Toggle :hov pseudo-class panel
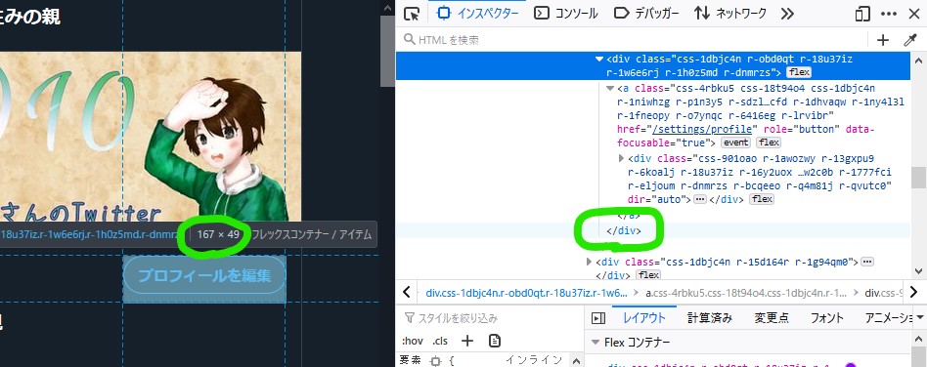Viewport: 927px width, 367px height. 412,341
